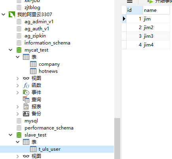Click the hotnews table icon
The image size is (172, 159).
point(33,71)
